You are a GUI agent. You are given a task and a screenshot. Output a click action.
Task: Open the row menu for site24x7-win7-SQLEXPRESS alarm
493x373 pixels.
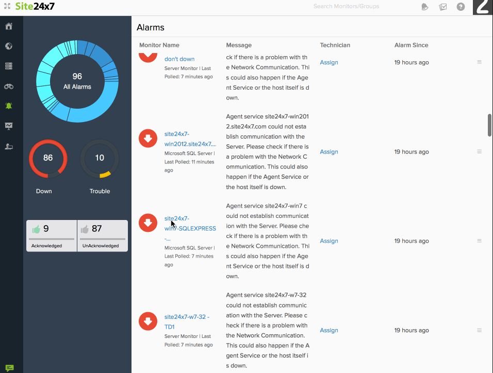coord(480,241)
